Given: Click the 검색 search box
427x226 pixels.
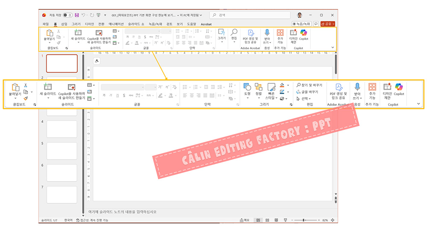Looking at the screenshot, I should pyautogui.click(x=250, y=15).
